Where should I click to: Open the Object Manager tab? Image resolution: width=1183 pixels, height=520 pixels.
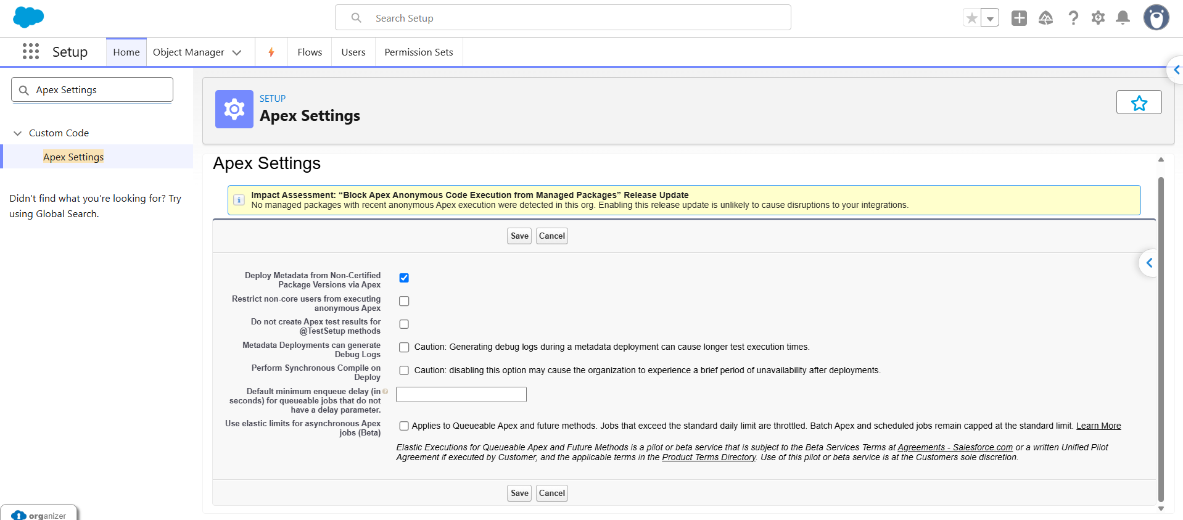pyautogui.click(x=189, y=52)
